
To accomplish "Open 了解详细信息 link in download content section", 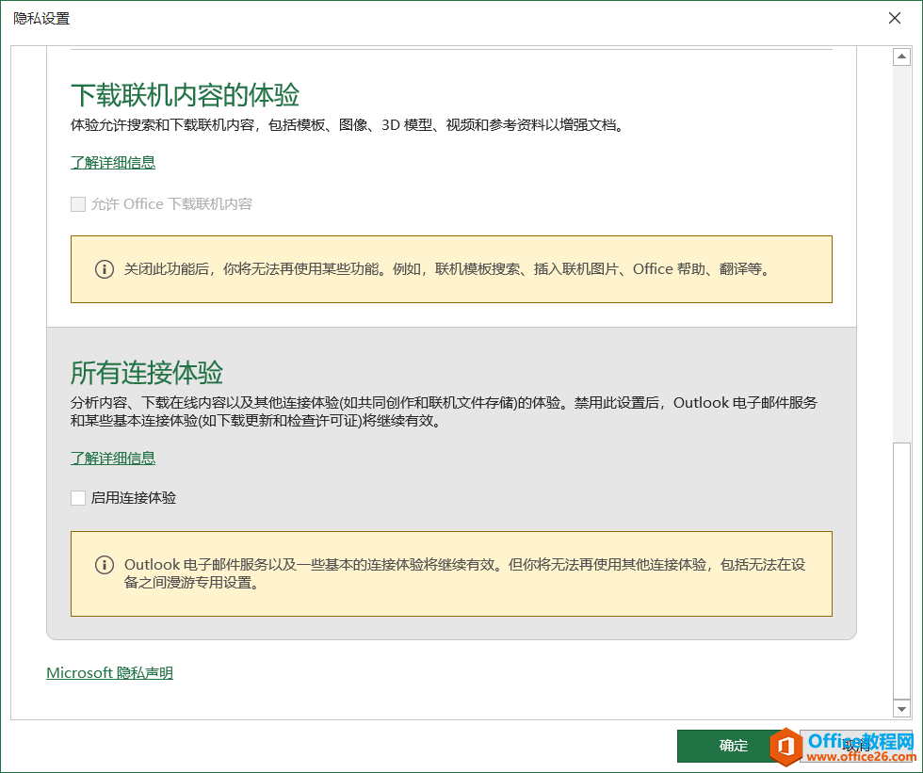I will (112, 162).
